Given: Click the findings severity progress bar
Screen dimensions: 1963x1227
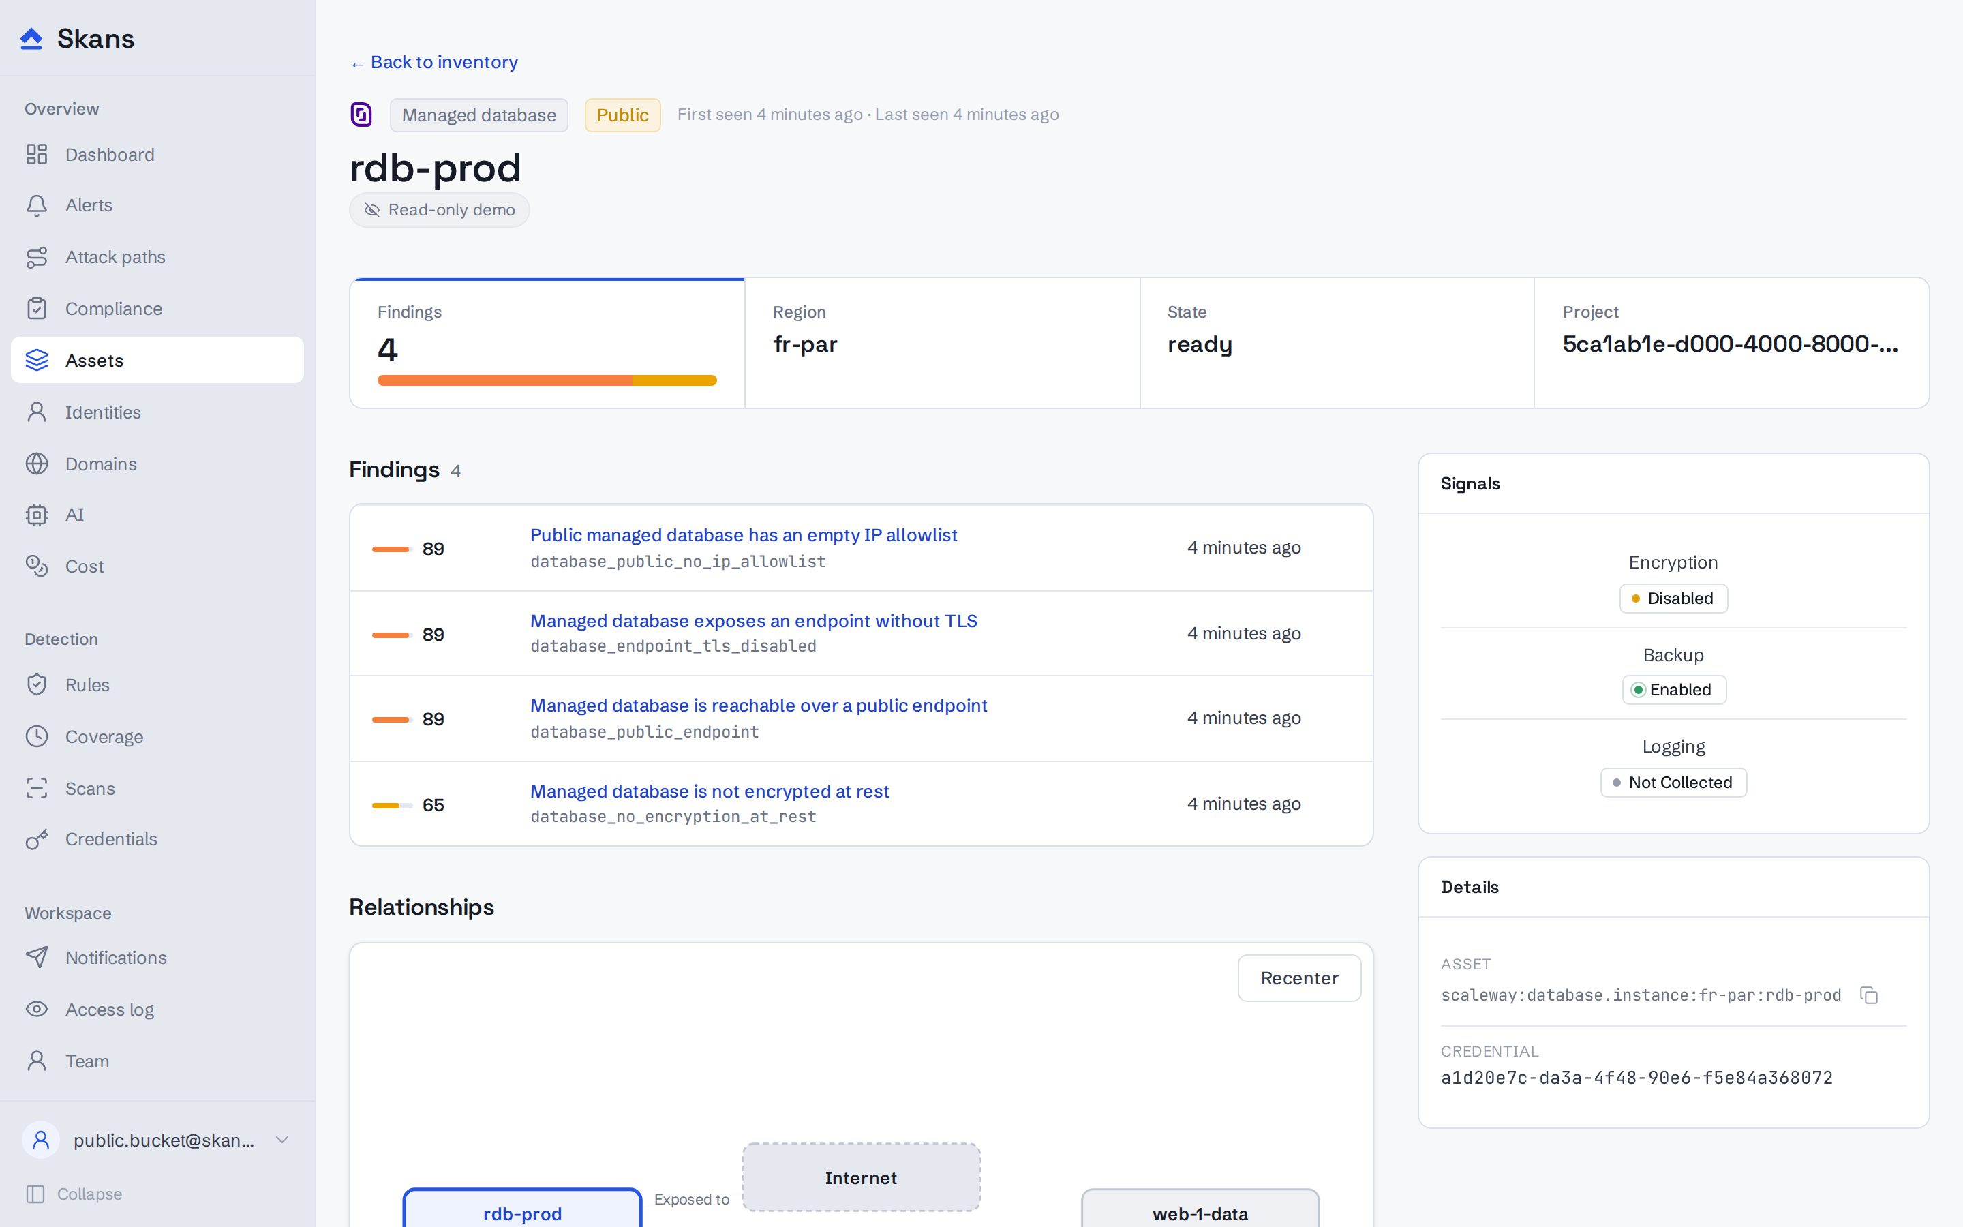Looking at the screenshot, I should (547, 380).
